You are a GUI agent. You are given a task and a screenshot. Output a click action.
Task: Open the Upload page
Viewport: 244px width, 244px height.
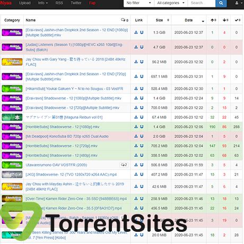click(25, 3)
